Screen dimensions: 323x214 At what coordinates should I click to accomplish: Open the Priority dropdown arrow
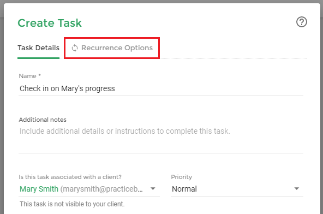[x=297, y=189]
